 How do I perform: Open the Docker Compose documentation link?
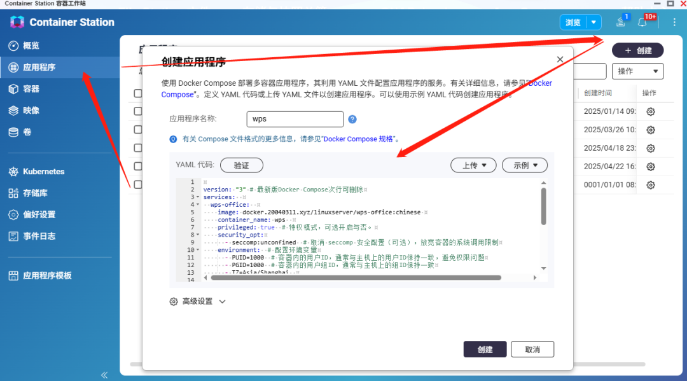point(541,83)
